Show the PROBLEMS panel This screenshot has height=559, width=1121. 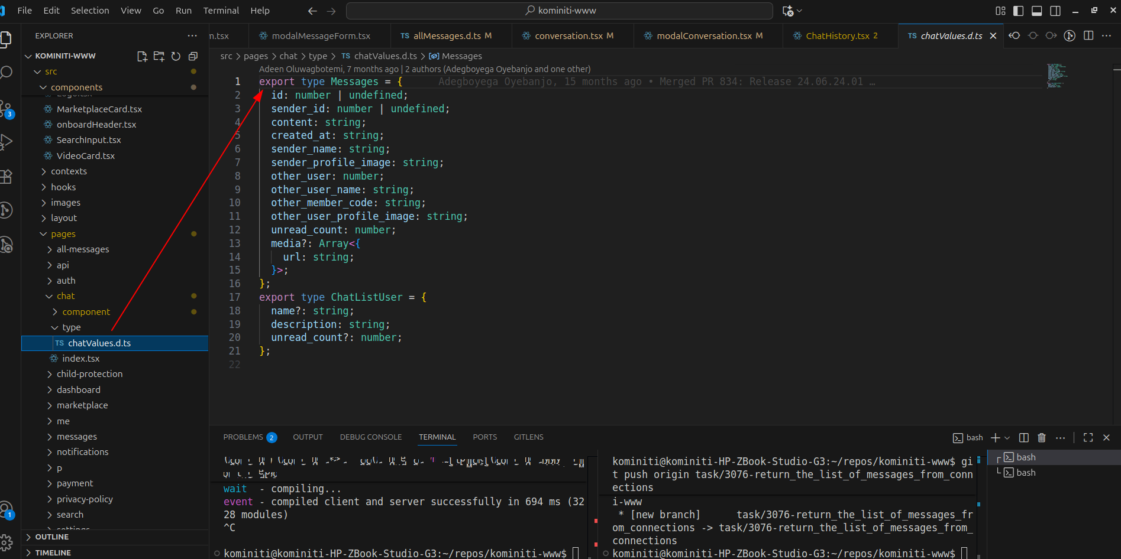tap(243, 437)
